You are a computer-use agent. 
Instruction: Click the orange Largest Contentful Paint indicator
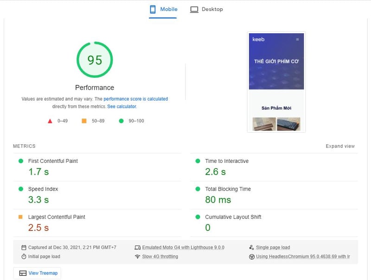pyautogui.click(x=20, y=217)
